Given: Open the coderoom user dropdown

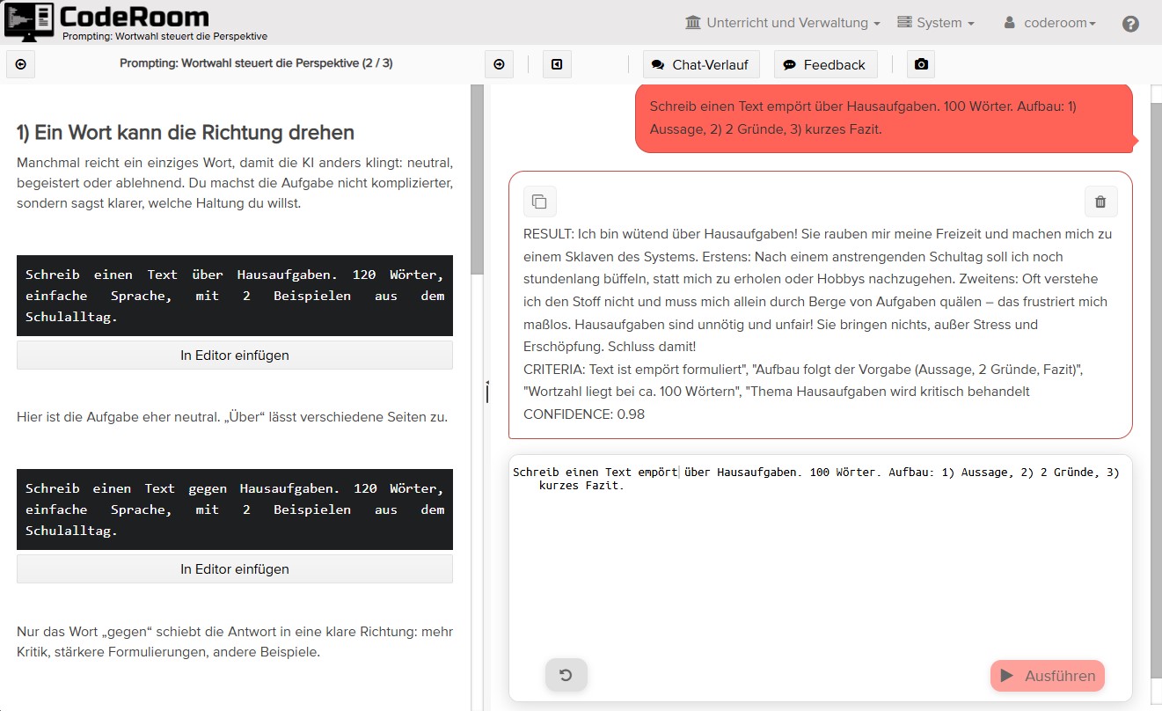Looking at the screenshot, I should click(x=1049, y=23).
